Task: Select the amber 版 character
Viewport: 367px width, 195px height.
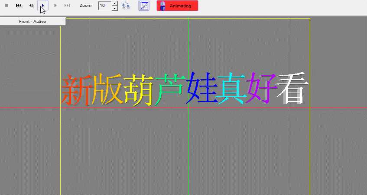Action: [x=107, y=89]
